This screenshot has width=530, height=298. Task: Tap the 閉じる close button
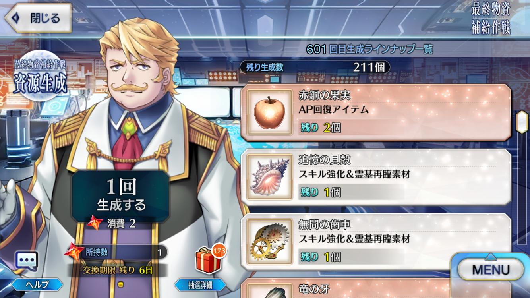pos(38,18)
